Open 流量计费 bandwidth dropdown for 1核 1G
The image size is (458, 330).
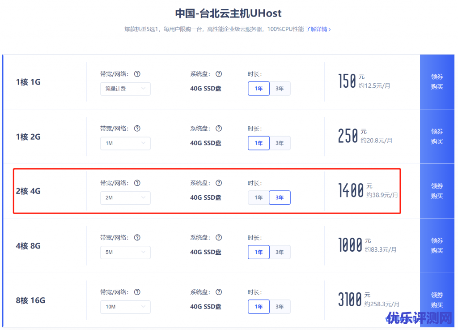point(125,89)
